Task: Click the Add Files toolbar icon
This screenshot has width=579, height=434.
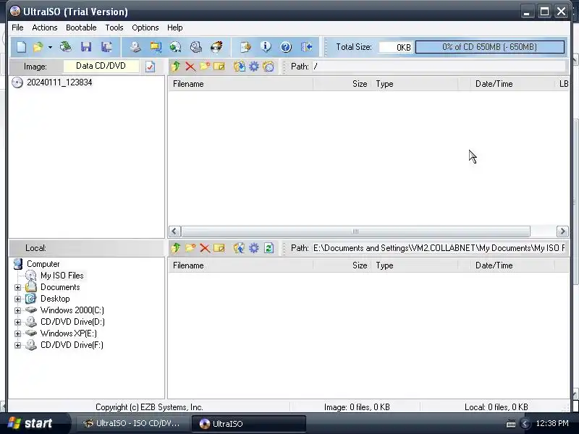Action: [x=245, y=47]
